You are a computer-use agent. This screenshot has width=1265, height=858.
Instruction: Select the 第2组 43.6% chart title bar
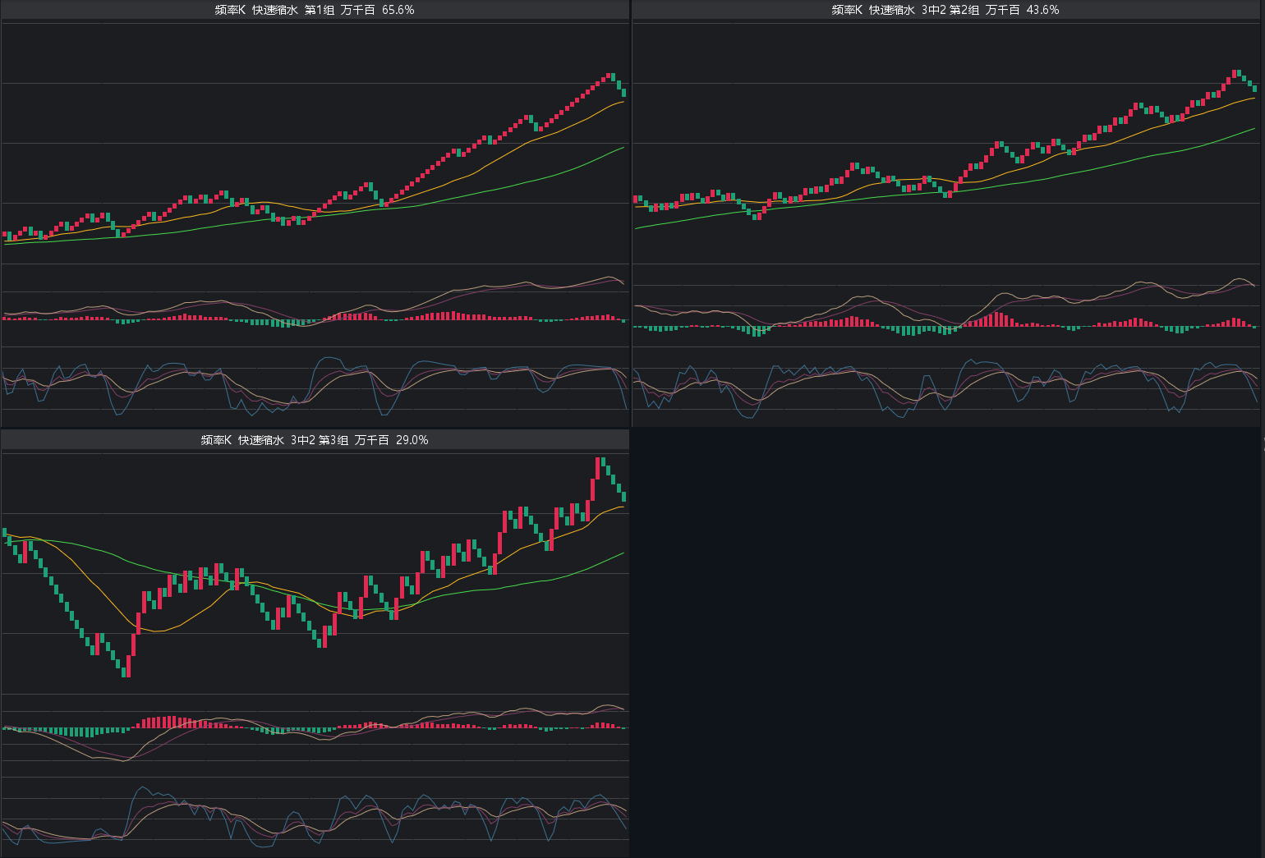[x=945, y=10]
